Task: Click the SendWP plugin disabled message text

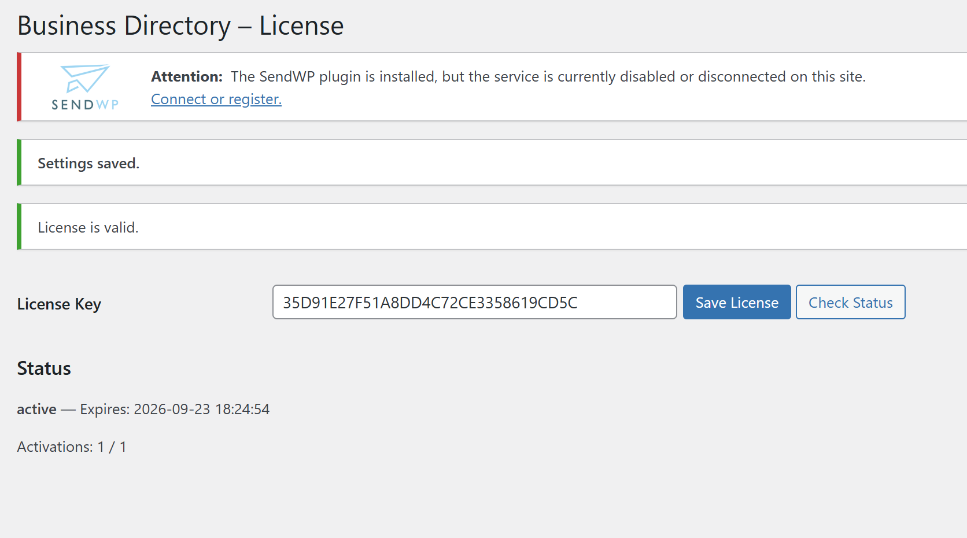Action: click(x=548, y=77)
